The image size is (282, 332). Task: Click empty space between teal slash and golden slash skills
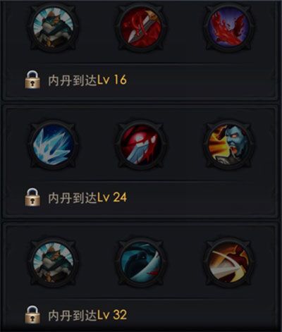tap(185, 262)
